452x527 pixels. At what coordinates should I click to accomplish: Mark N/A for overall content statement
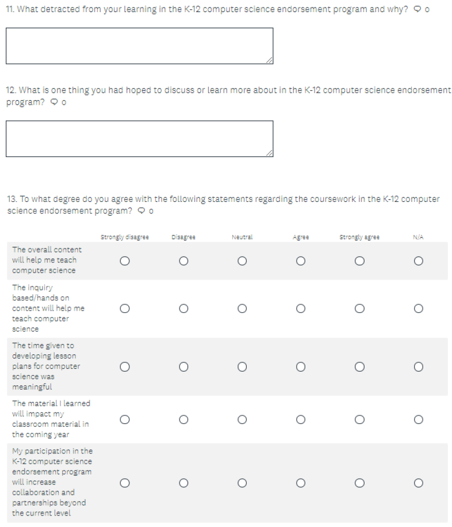[418, 261]
